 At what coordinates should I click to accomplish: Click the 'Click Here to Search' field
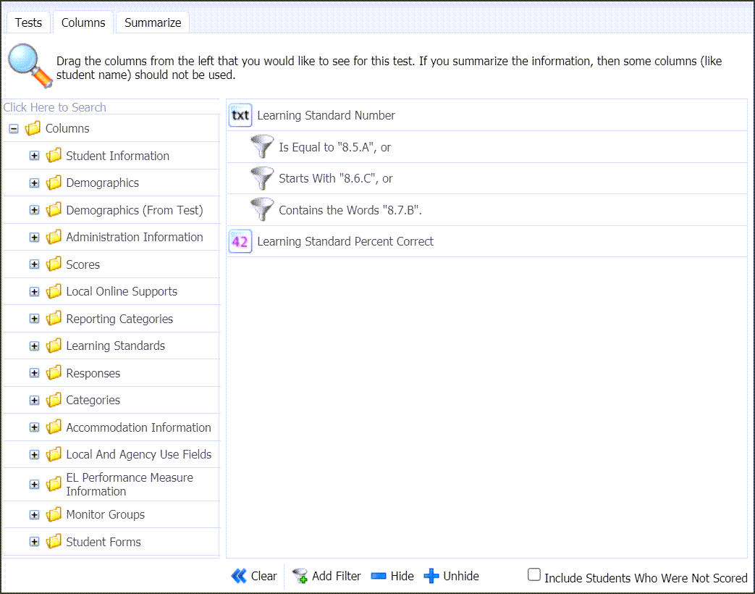click(111, 107)
